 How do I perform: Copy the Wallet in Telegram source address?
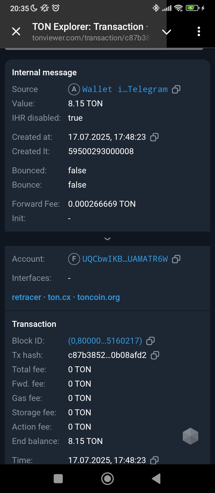176,89
